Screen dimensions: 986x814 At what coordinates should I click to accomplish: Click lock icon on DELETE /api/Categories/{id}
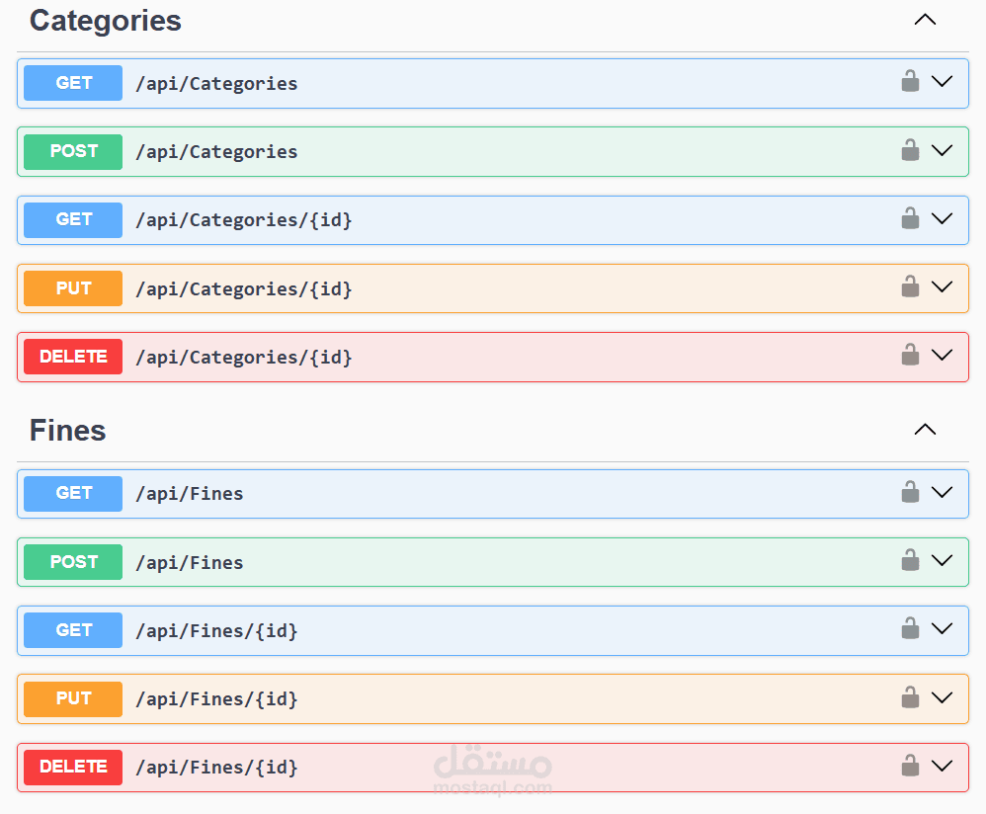(x=910, y=355)
